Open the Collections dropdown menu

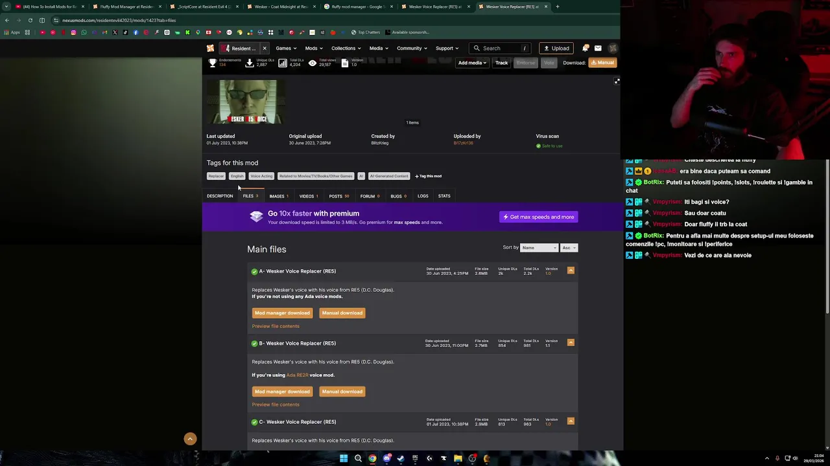pyautogui.click(x=346, y=48)
